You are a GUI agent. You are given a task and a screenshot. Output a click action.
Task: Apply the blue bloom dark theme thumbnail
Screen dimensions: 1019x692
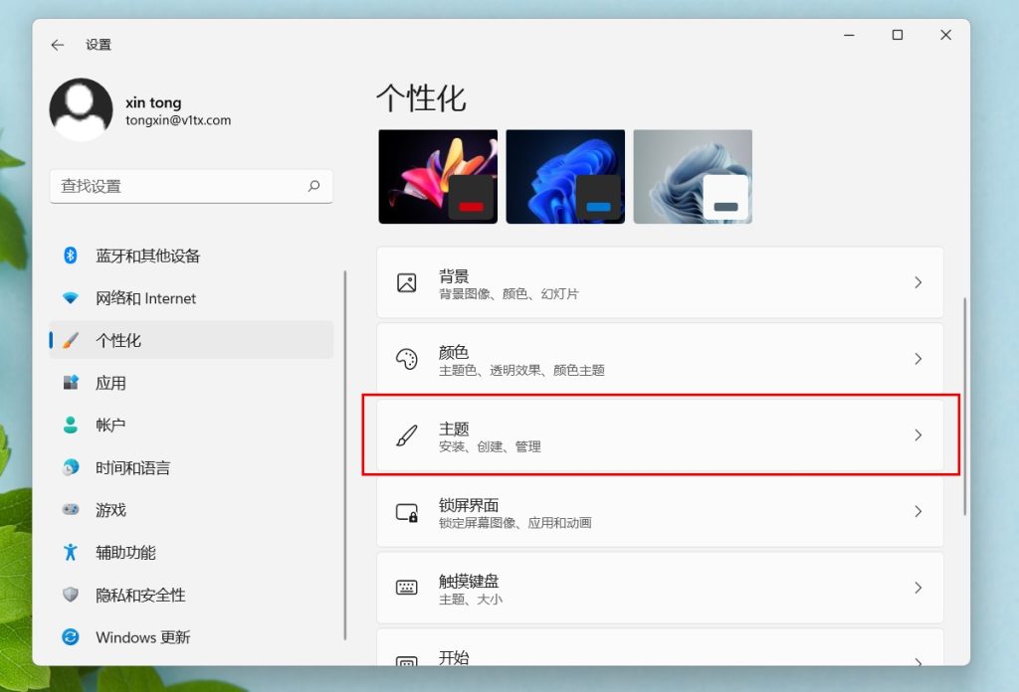[565, 177]
